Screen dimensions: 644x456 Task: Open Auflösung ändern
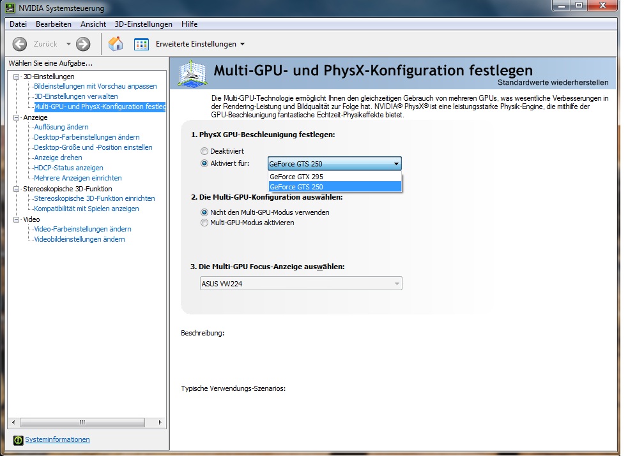61,127
